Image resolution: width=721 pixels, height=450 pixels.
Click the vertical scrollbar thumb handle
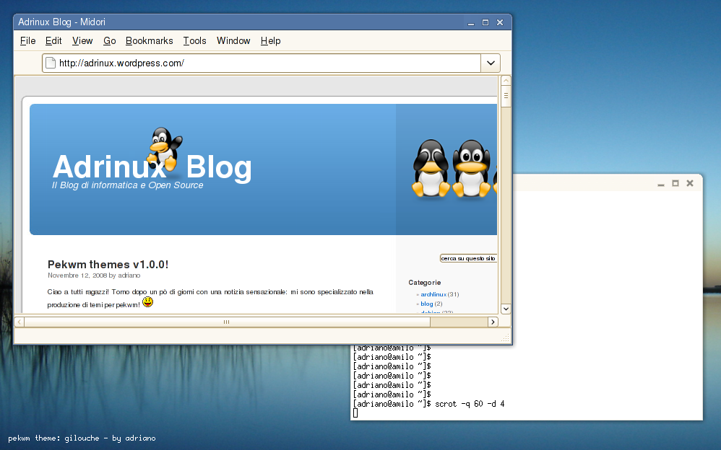point(506,96)
